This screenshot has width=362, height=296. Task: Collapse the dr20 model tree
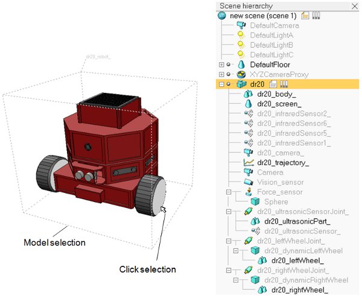(221, 84)
